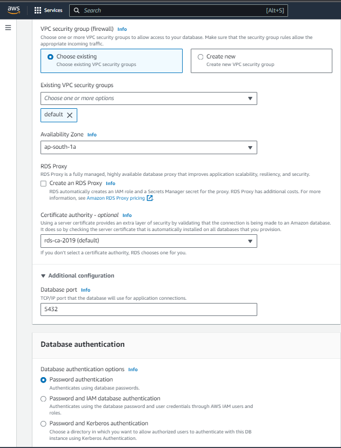Click the search magnifier icon
This screenshot has width=341, height=448.
(x=77, y=10)
